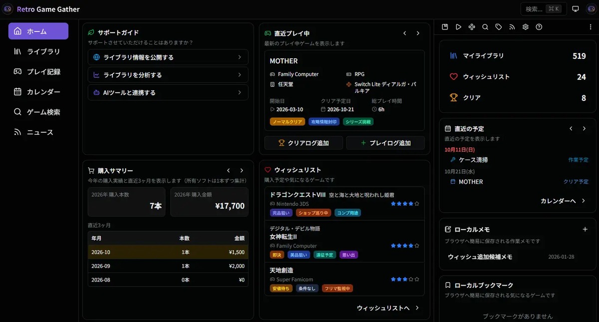The height and width of the screenshot is (322, 599).
Task: Click プレイログ追加 button
Action: 385,143
